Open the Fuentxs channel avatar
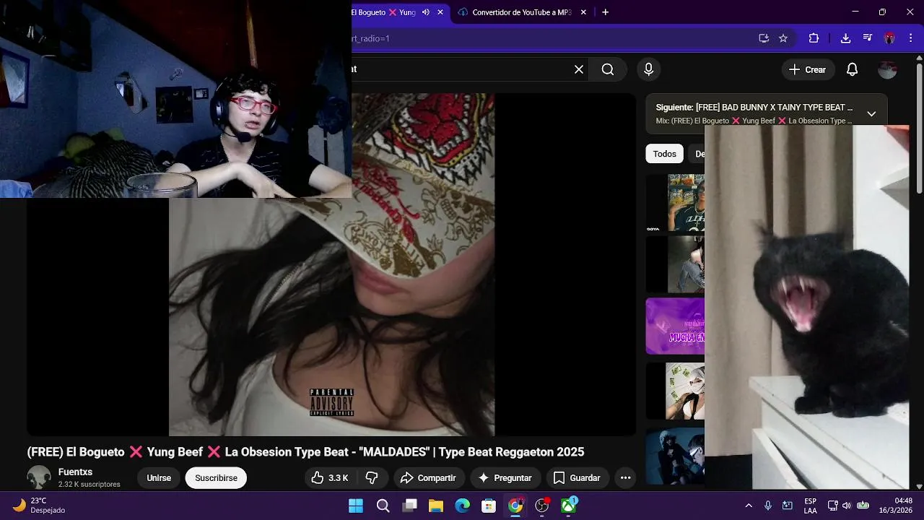This screenshot has height=520, width=924. [x=39, y=477]
